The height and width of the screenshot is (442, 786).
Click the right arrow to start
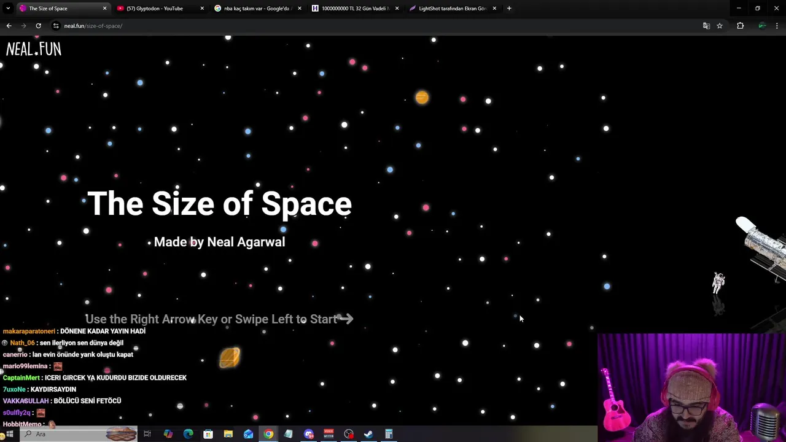tap(346, 319)
